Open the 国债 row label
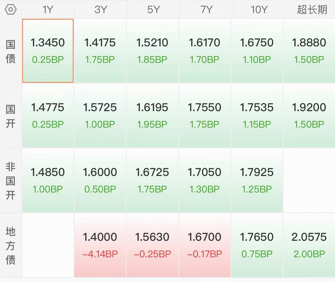 (x=11, y=51)
